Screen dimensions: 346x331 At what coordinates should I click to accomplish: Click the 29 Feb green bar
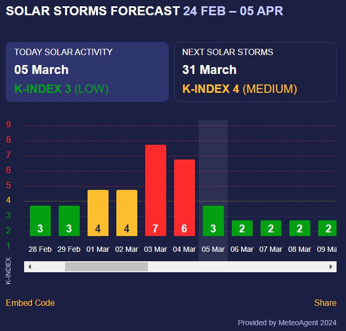[x=69, y=220]
